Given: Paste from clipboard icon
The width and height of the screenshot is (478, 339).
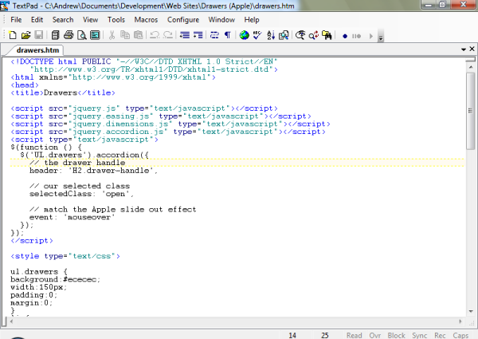Looking at the screenshot, I should (x=138, y=35).
